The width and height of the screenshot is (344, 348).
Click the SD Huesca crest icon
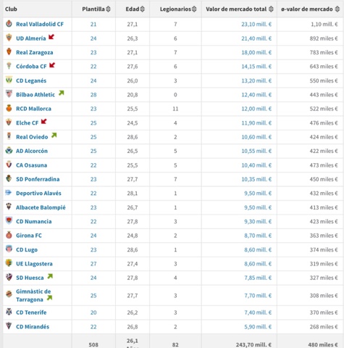[x=9, y=277]
